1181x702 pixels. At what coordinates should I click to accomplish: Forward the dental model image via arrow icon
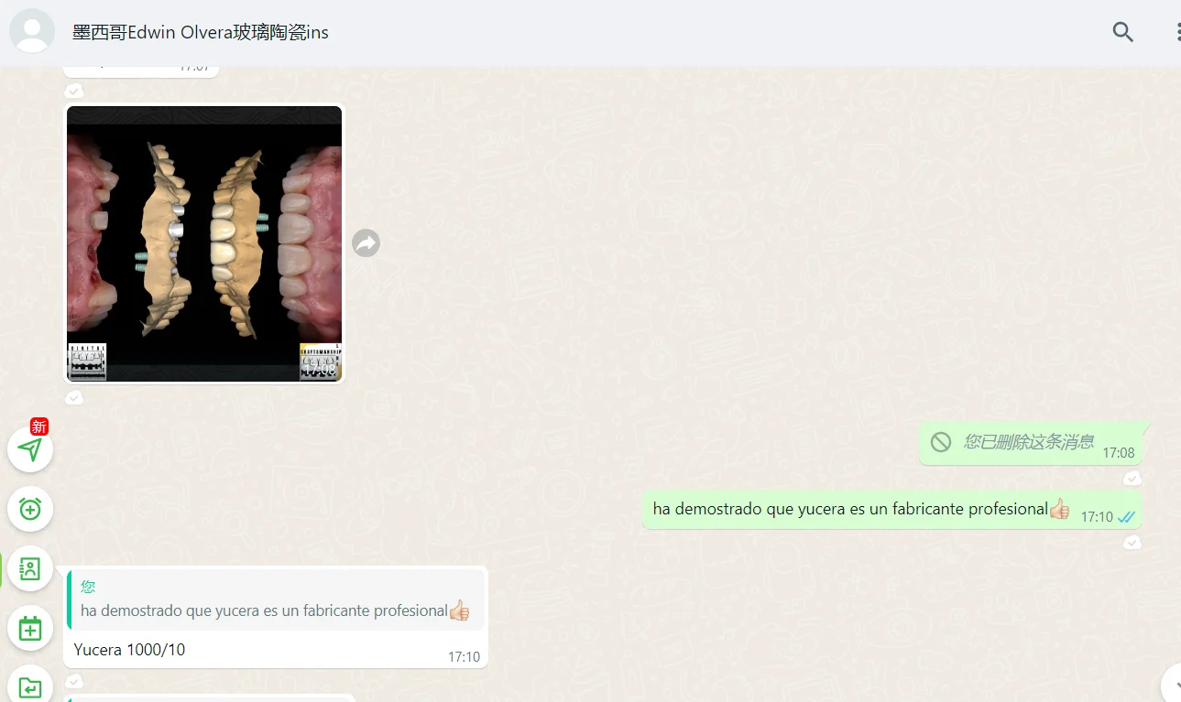tap(366, 243)
